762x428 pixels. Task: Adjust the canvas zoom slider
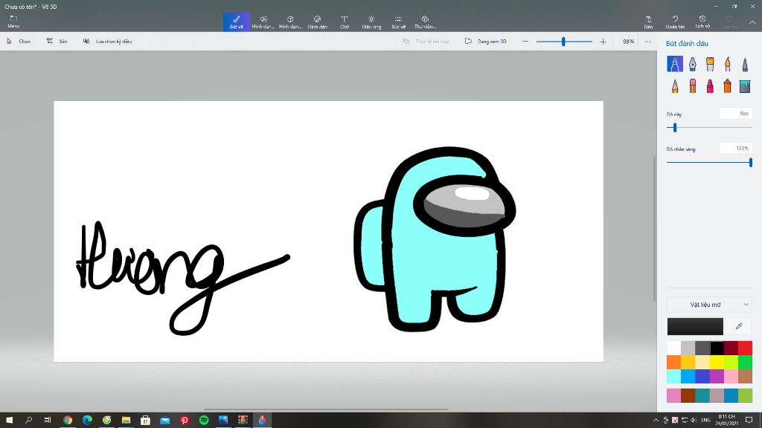coord(564,42)
